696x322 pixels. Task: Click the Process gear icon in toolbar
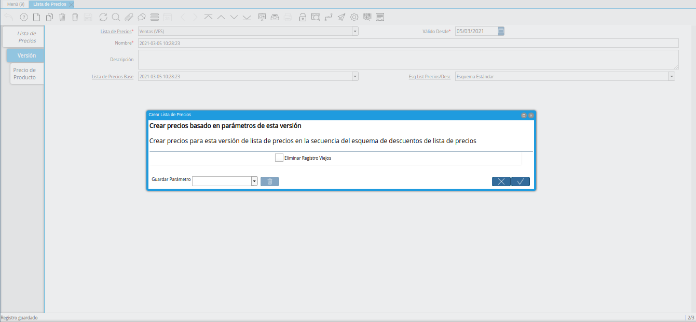354,17
